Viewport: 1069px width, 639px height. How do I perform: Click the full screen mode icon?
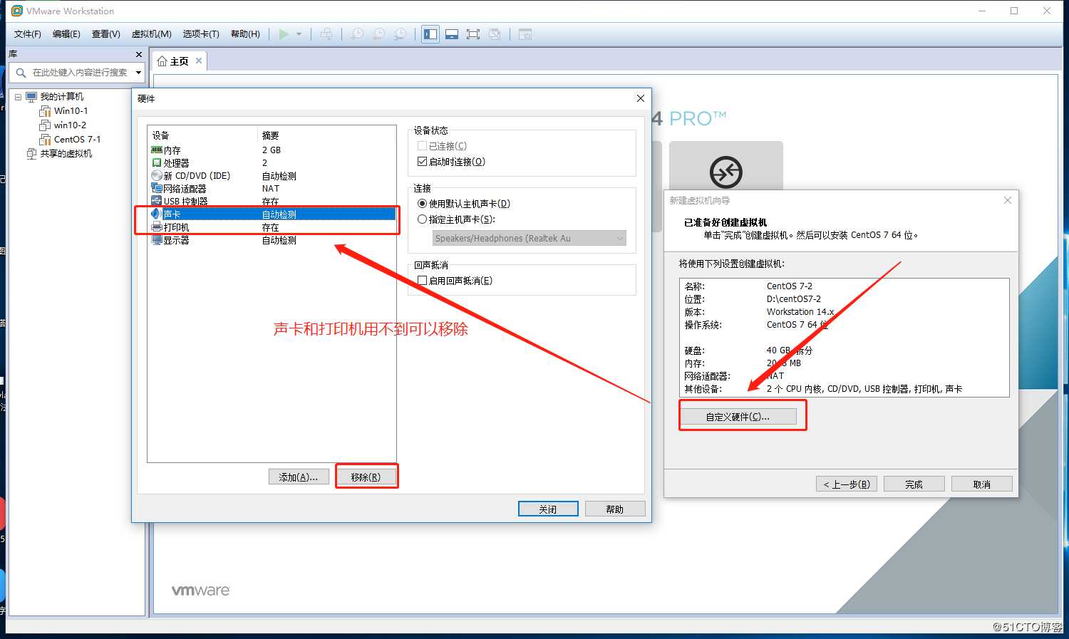pyautogui.click(x=472, y=34)
